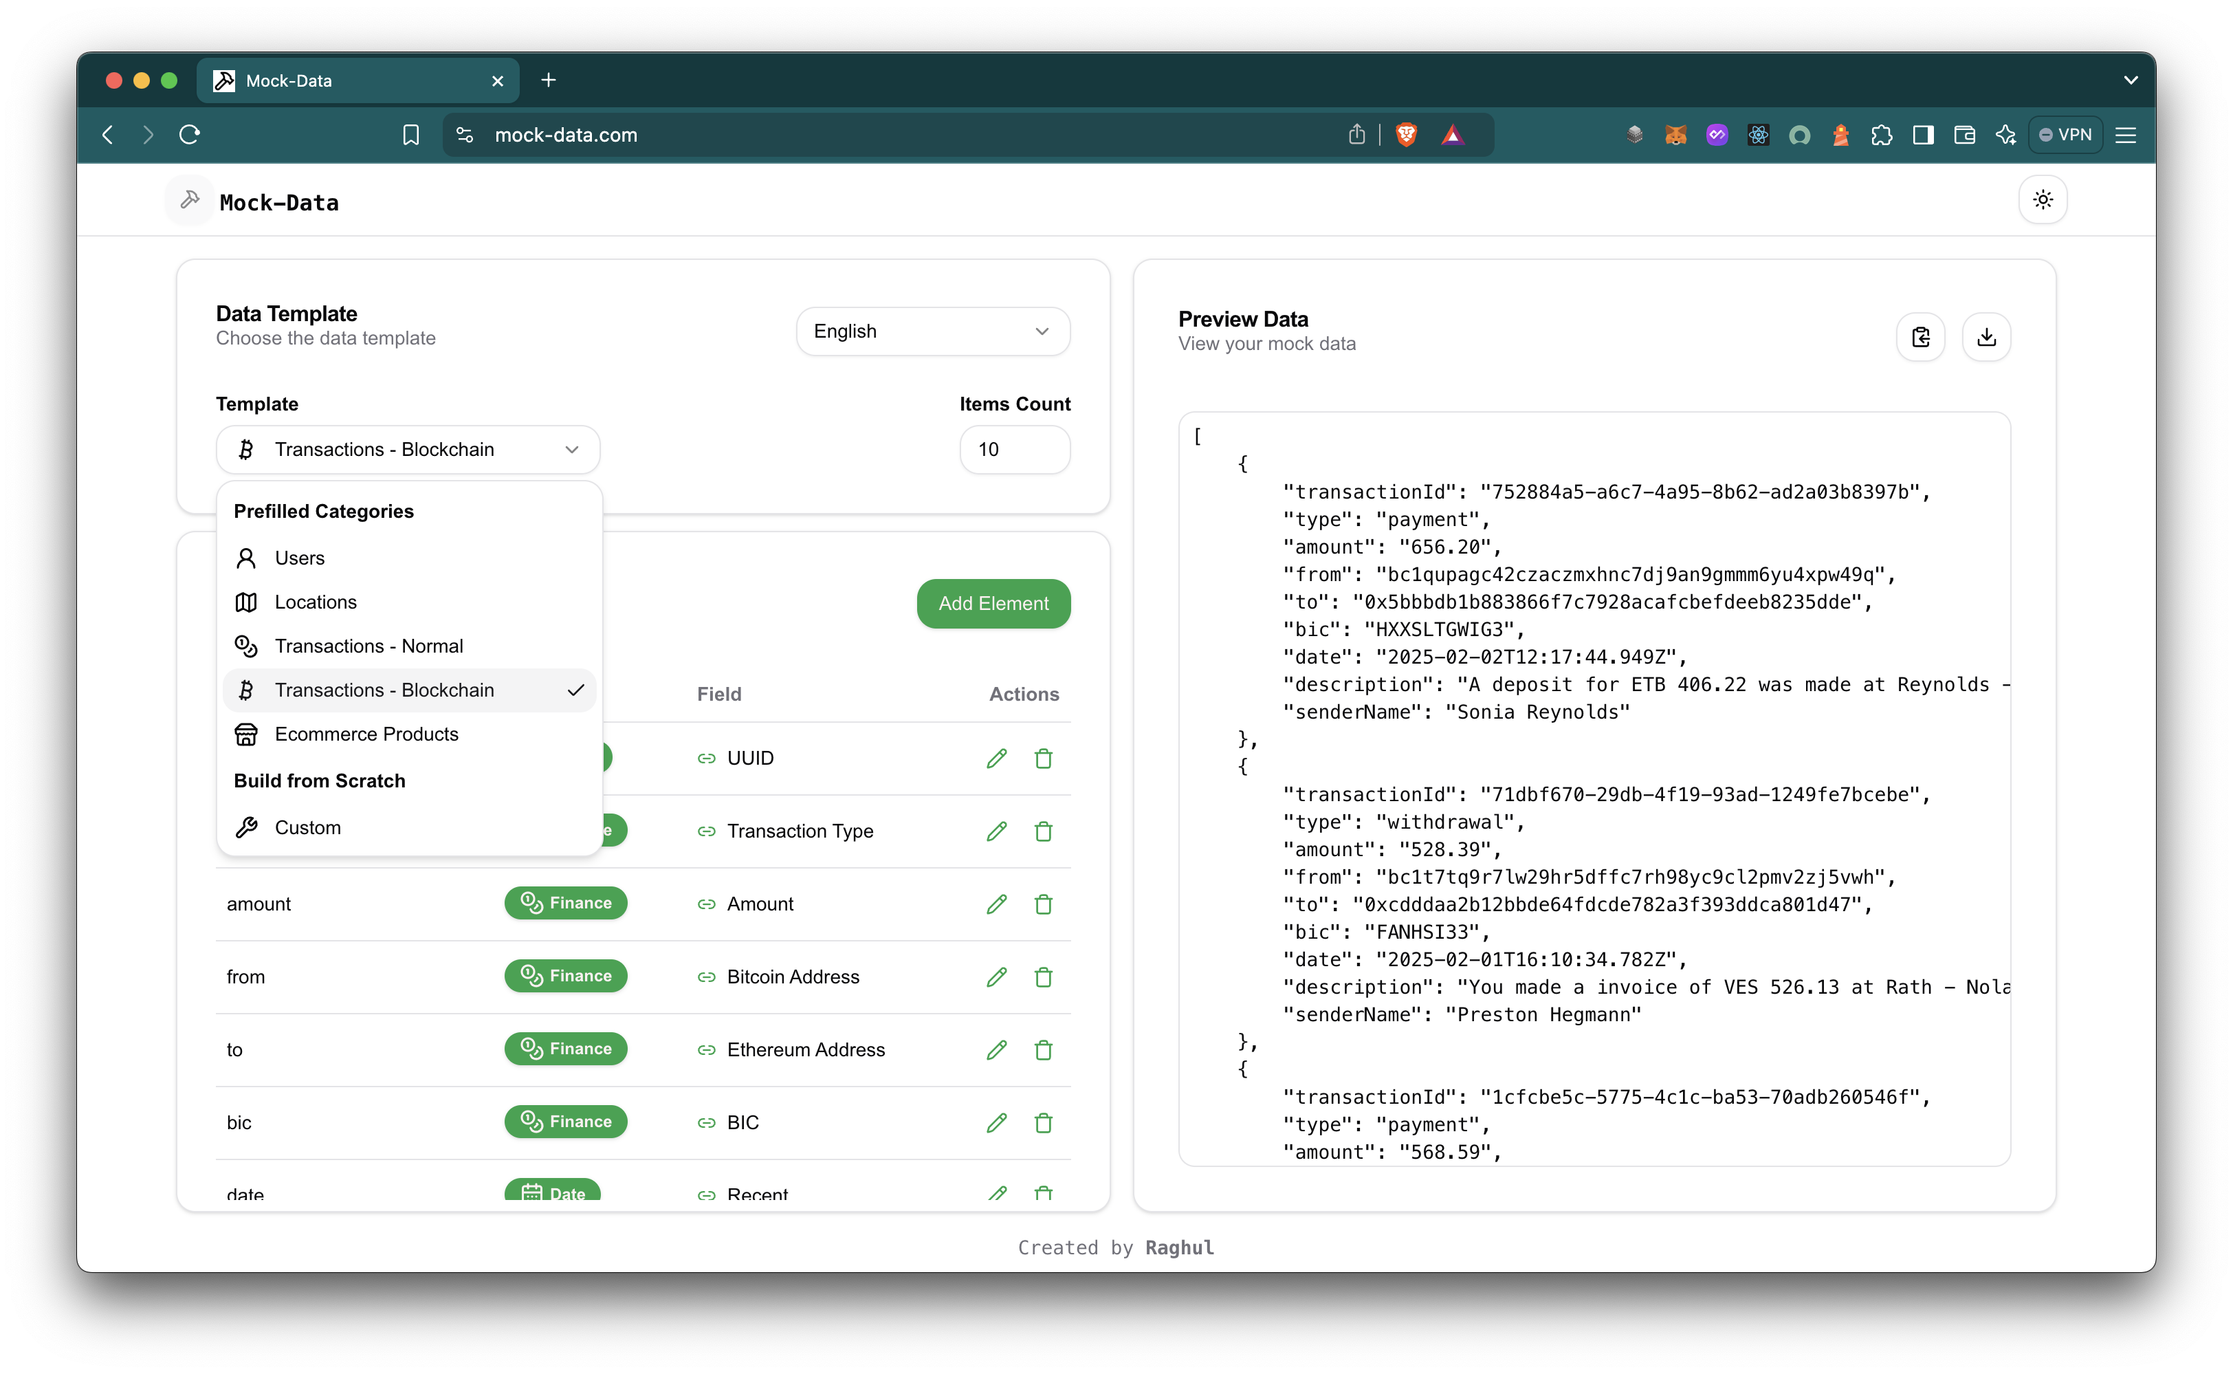The height and width of the screenshot is (1374, 2233).
Task: Delete the UUID field row
Action: pyautogui.click(x=1043, y=758)
